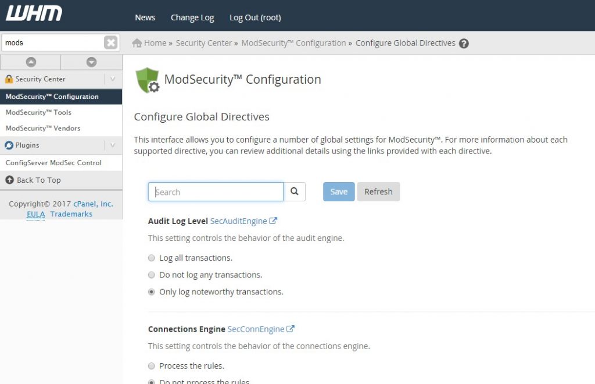This screenshot has width=595, height=384.
Task: Go to Security Center breadcrumb
Action: 204,43
